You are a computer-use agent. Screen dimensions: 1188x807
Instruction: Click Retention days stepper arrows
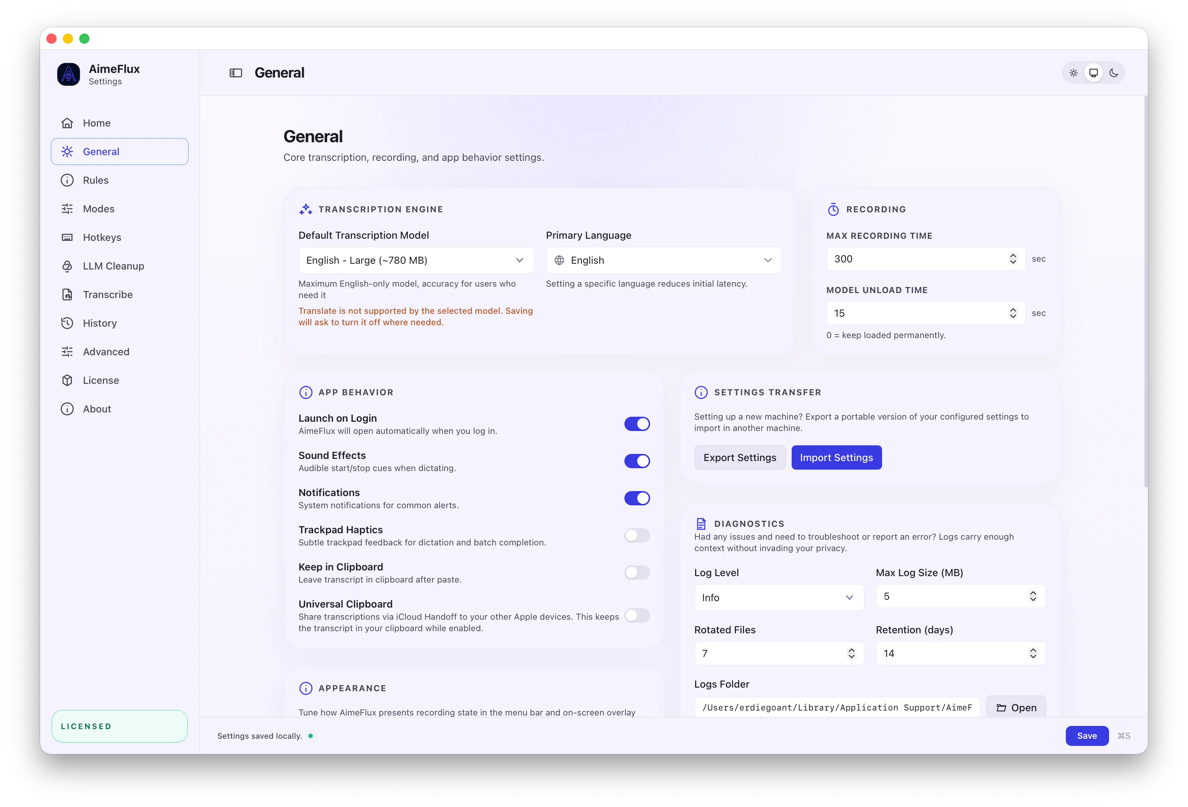click(1033, 654)
